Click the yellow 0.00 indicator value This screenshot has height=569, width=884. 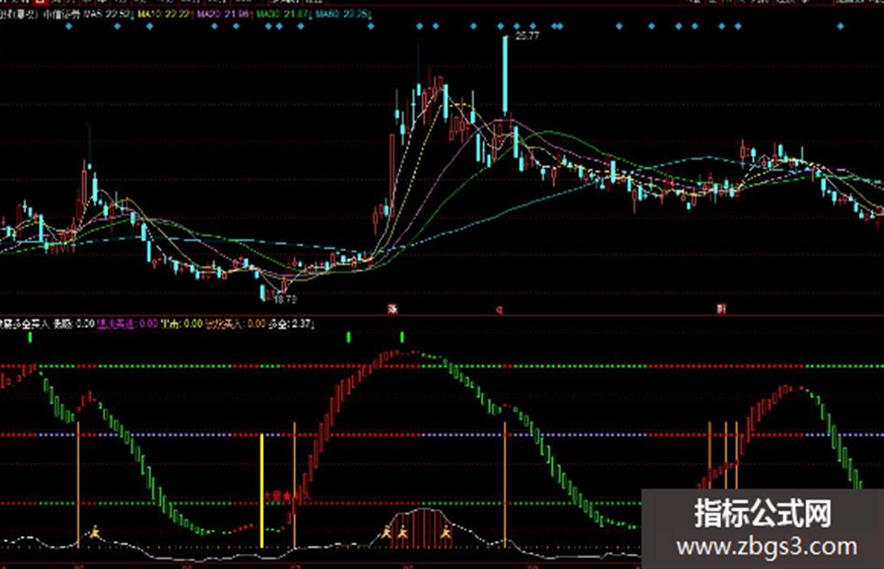(x=193, y=324)
